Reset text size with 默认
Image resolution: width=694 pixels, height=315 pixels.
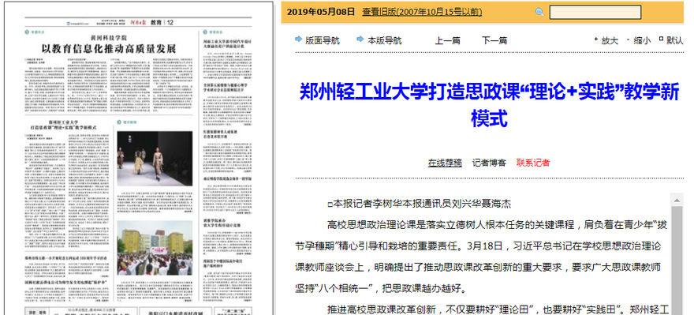[675, 41]
